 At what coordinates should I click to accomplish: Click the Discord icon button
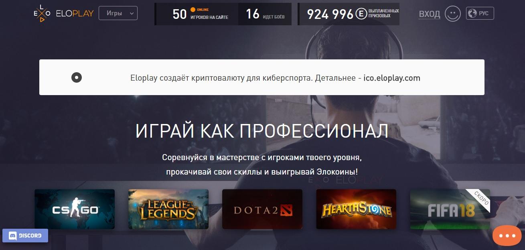25,236
